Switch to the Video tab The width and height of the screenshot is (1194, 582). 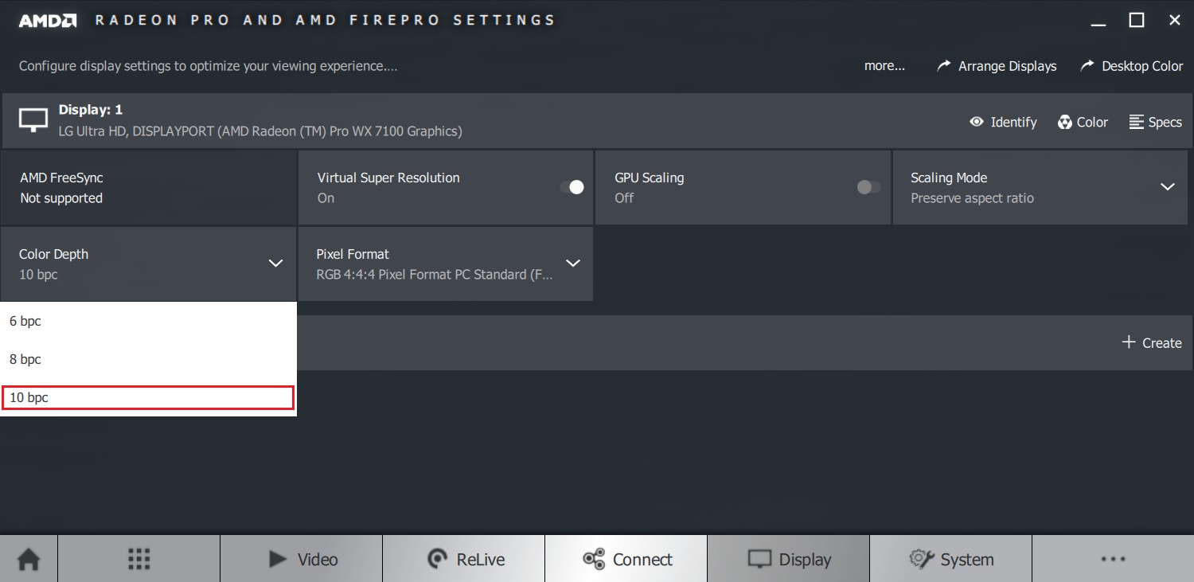coord(302,559)
